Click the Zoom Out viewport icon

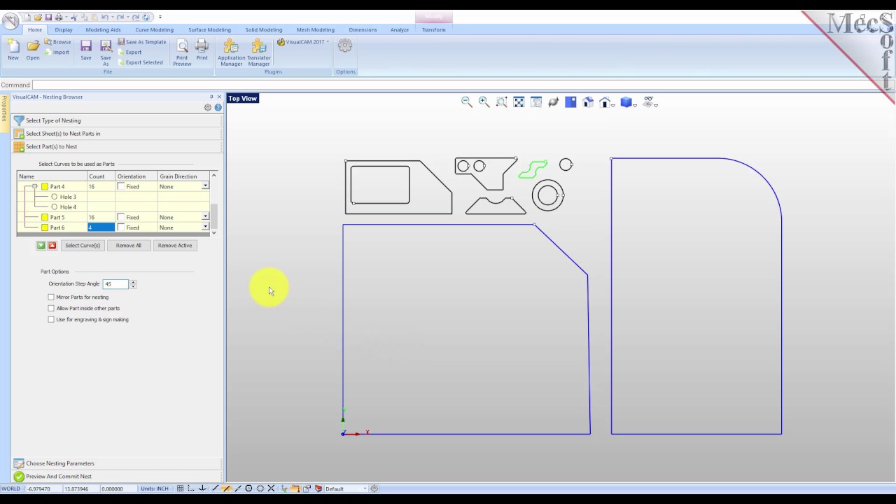pyautogui.click(x=467, y=102)
